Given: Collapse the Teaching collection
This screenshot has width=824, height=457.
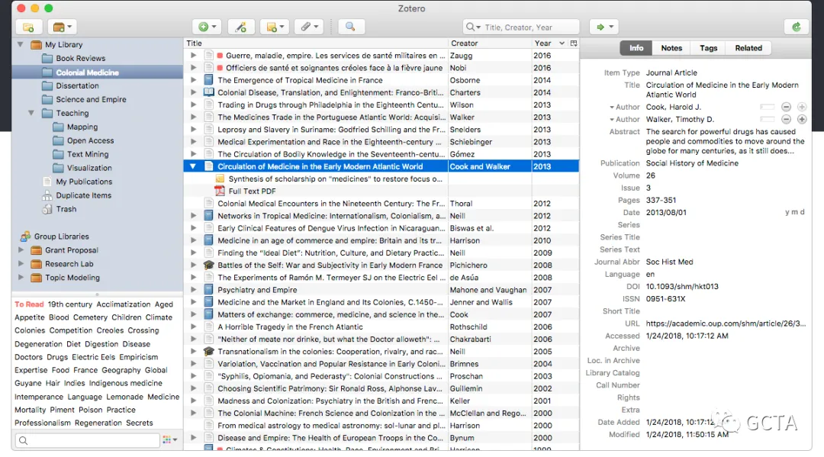Looking at the screenshot, I should coord(31,113).
